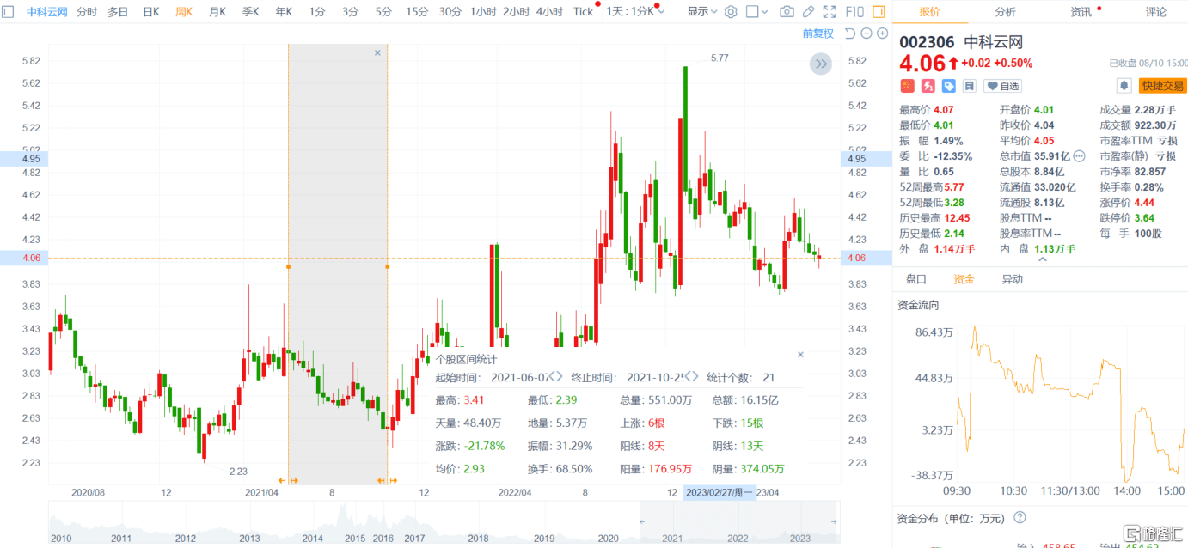Click the 4.06 current price label on left axis
The width and height of the screenshot is (1188, 548).
[25, 258]
